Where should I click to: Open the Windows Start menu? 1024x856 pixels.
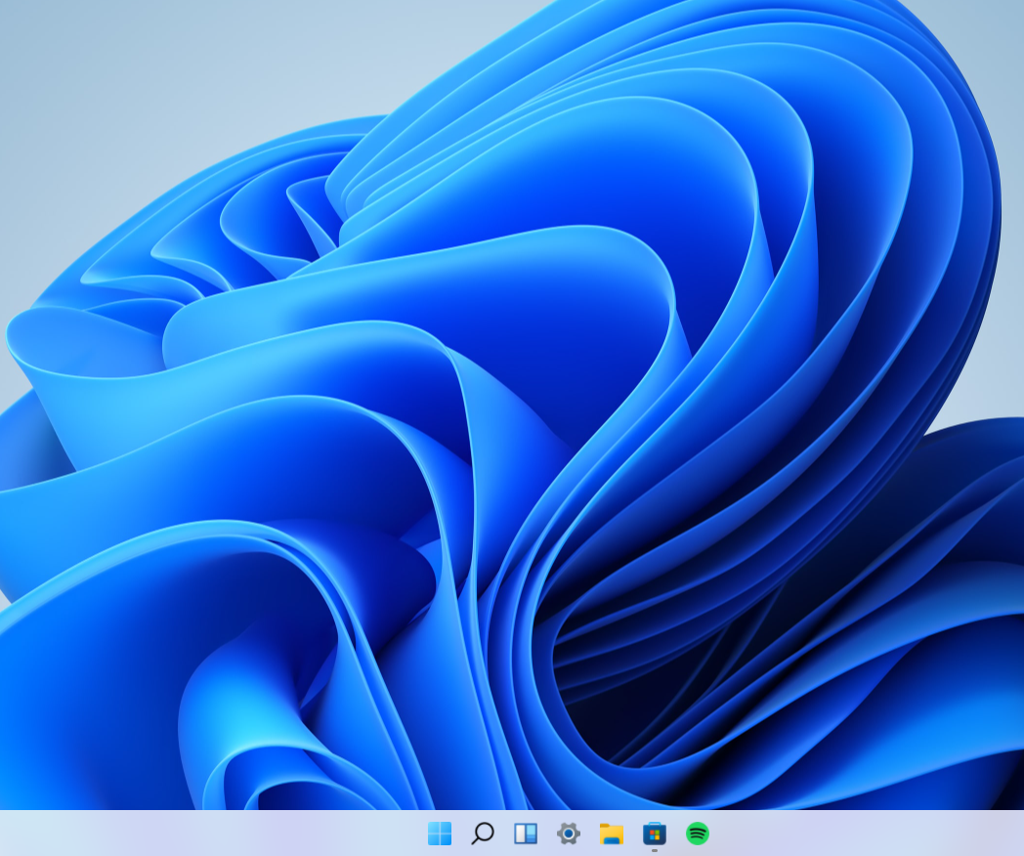click(440, 834)
